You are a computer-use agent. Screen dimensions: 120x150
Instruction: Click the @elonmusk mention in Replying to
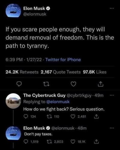click(x=58, y=102)
